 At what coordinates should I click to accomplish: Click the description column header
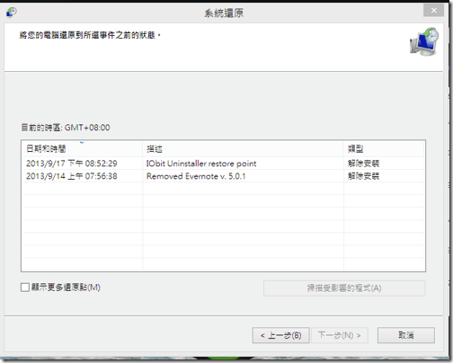tap(243, 149)
